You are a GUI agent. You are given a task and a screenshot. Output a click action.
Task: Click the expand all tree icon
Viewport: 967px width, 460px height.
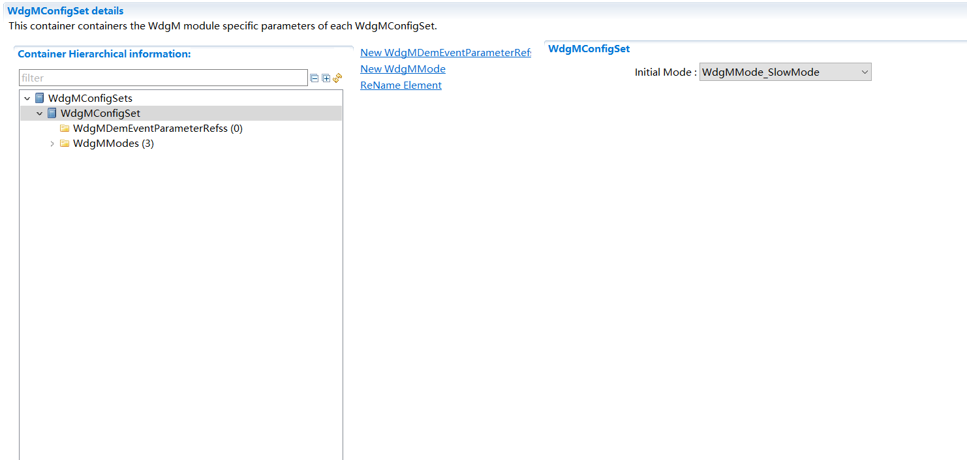326,78
